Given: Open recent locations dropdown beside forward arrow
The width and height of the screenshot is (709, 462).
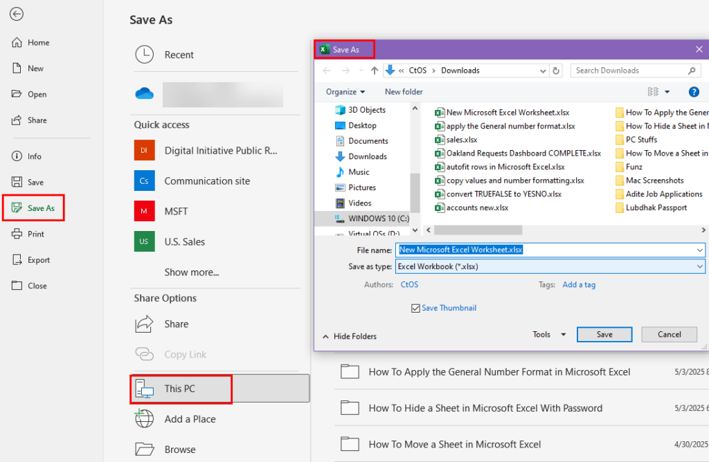Looking at the screenshot, I should [x=361, y=71].
